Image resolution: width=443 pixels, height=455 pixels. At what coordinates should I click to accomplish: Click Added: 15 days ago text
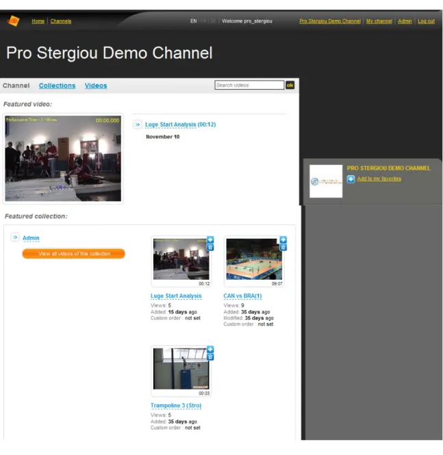(x=174, y=312)
